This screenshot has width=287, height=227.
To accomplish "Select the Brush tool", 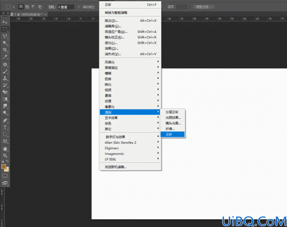I will (x=5, y=72).
